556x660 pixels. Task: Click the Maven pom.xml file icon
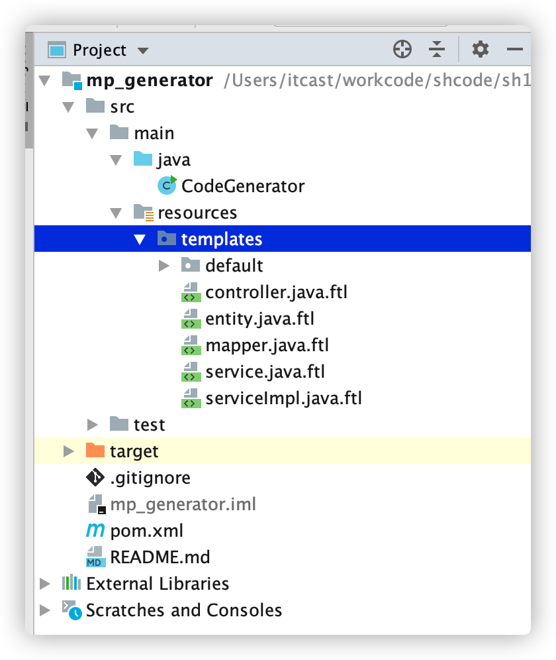click(95, 530)
